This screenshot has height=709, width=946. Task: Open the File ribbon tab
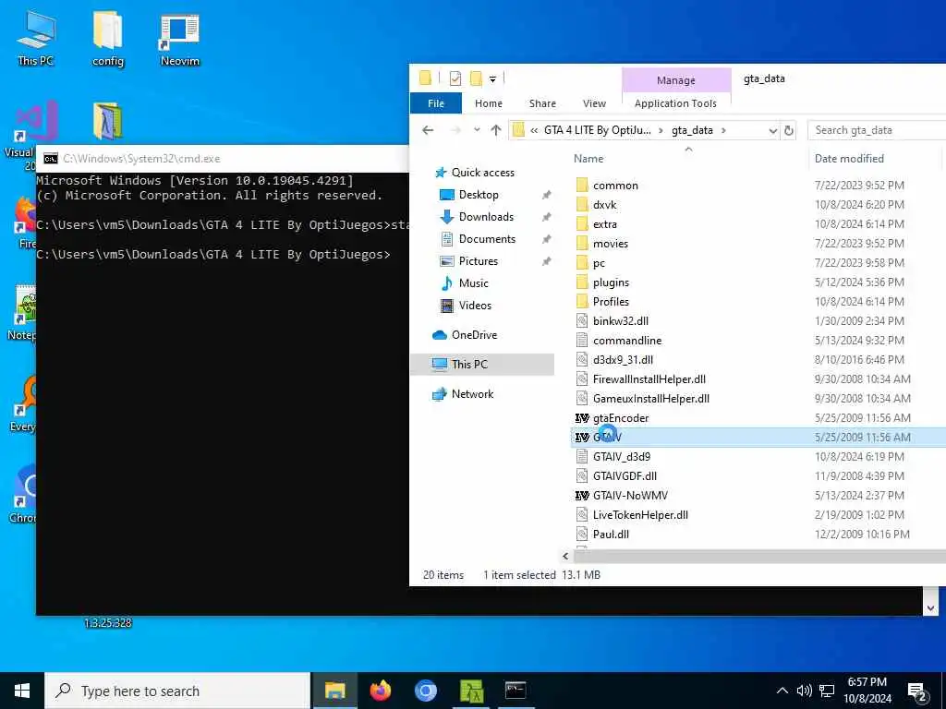436,103
